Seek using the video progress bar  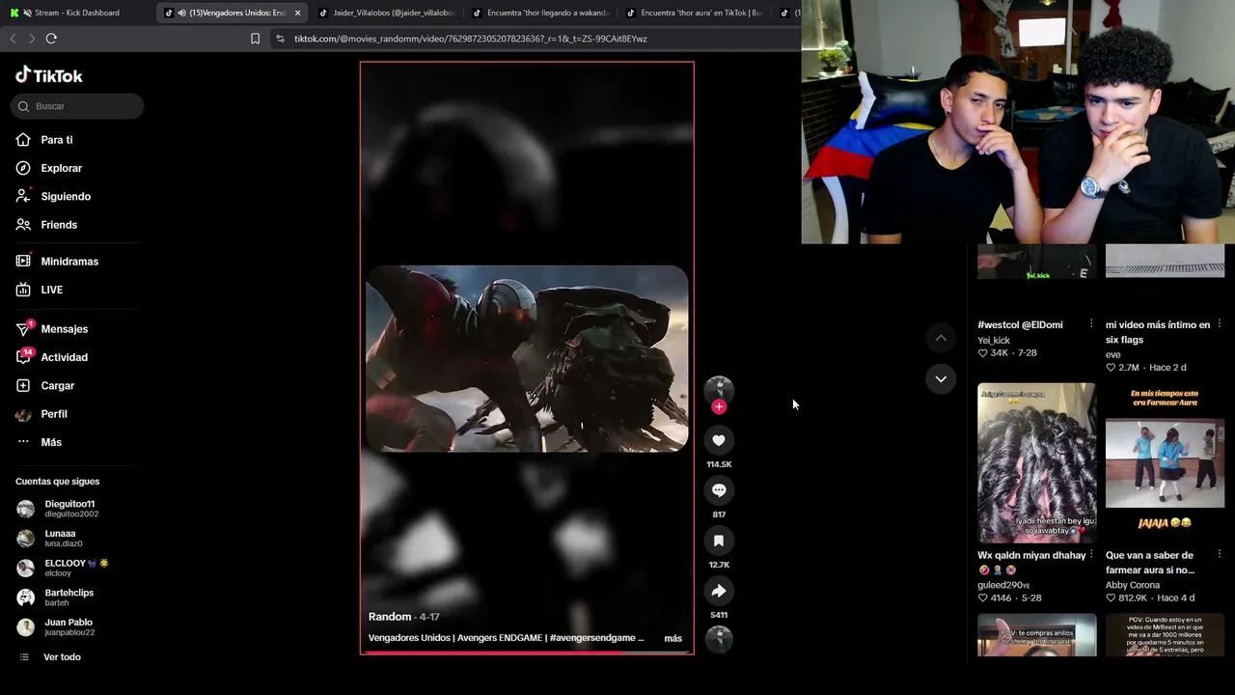point(527,653)
